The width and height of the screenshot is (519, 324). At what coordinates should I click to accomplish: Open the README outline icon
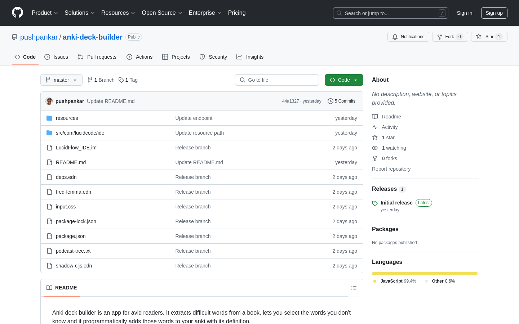coord(354,288)
